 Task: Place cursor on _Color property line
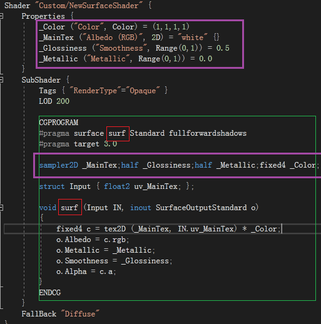click(114, 27)
